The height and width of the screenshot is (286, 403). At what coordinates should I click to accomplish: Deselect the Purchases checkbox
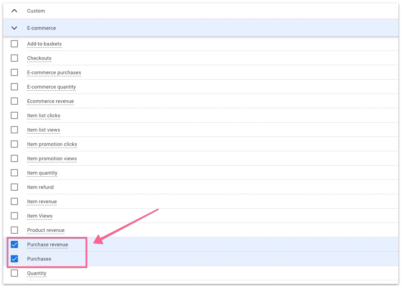point(14,259)
